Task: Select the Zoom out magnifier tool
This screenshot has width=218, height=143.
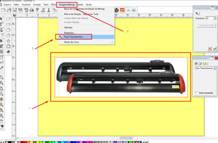Action: [x=2, y=94]
